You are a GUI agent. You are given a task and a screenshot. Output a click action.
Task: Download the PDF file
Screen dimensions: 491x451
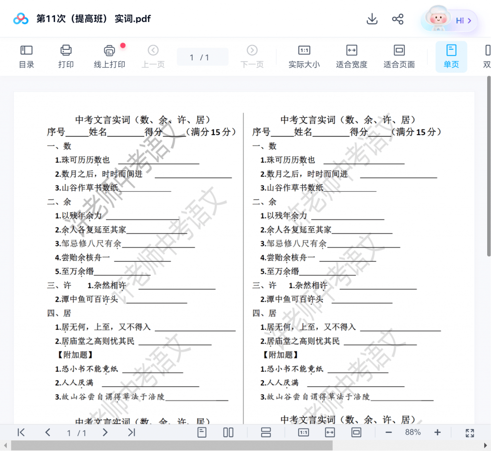point(372,19)
